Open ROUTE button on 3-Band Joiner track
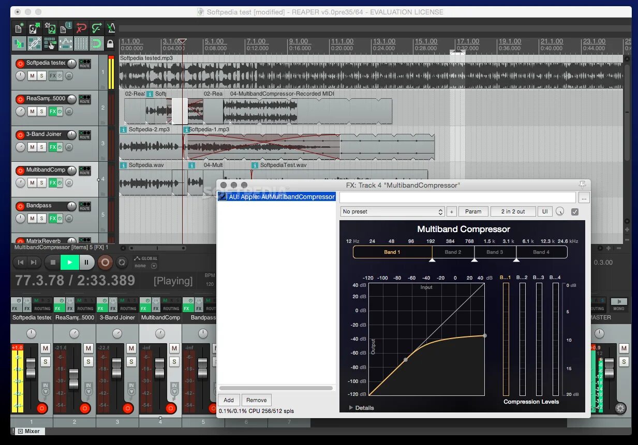This screenshot has width=638, height=445. coord(85,135)
